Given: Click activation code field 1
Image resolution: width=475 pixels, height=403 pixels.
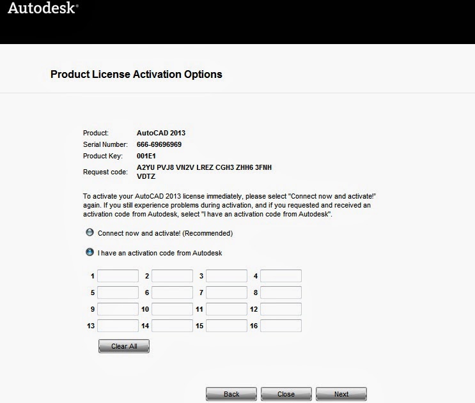Looking at the screenshot, I should click(118, 276).
